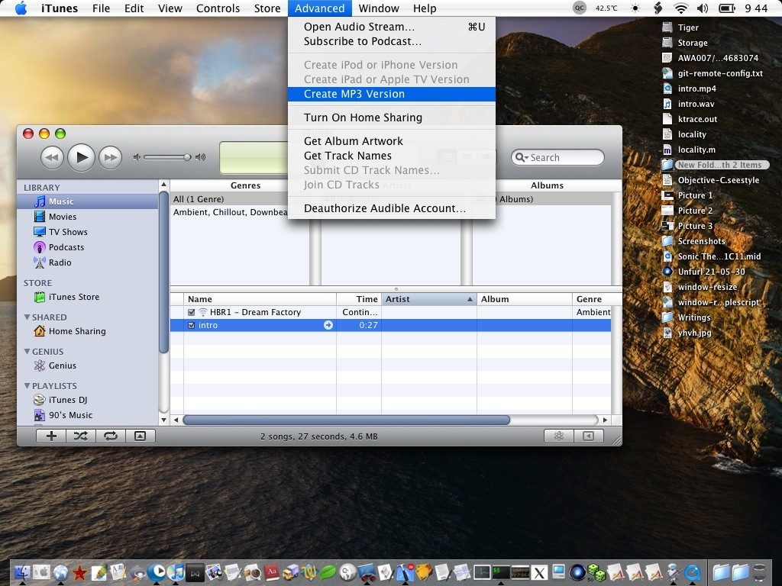Click the Play button
This screenshot has height=586, width=782.
coord(81,157)
